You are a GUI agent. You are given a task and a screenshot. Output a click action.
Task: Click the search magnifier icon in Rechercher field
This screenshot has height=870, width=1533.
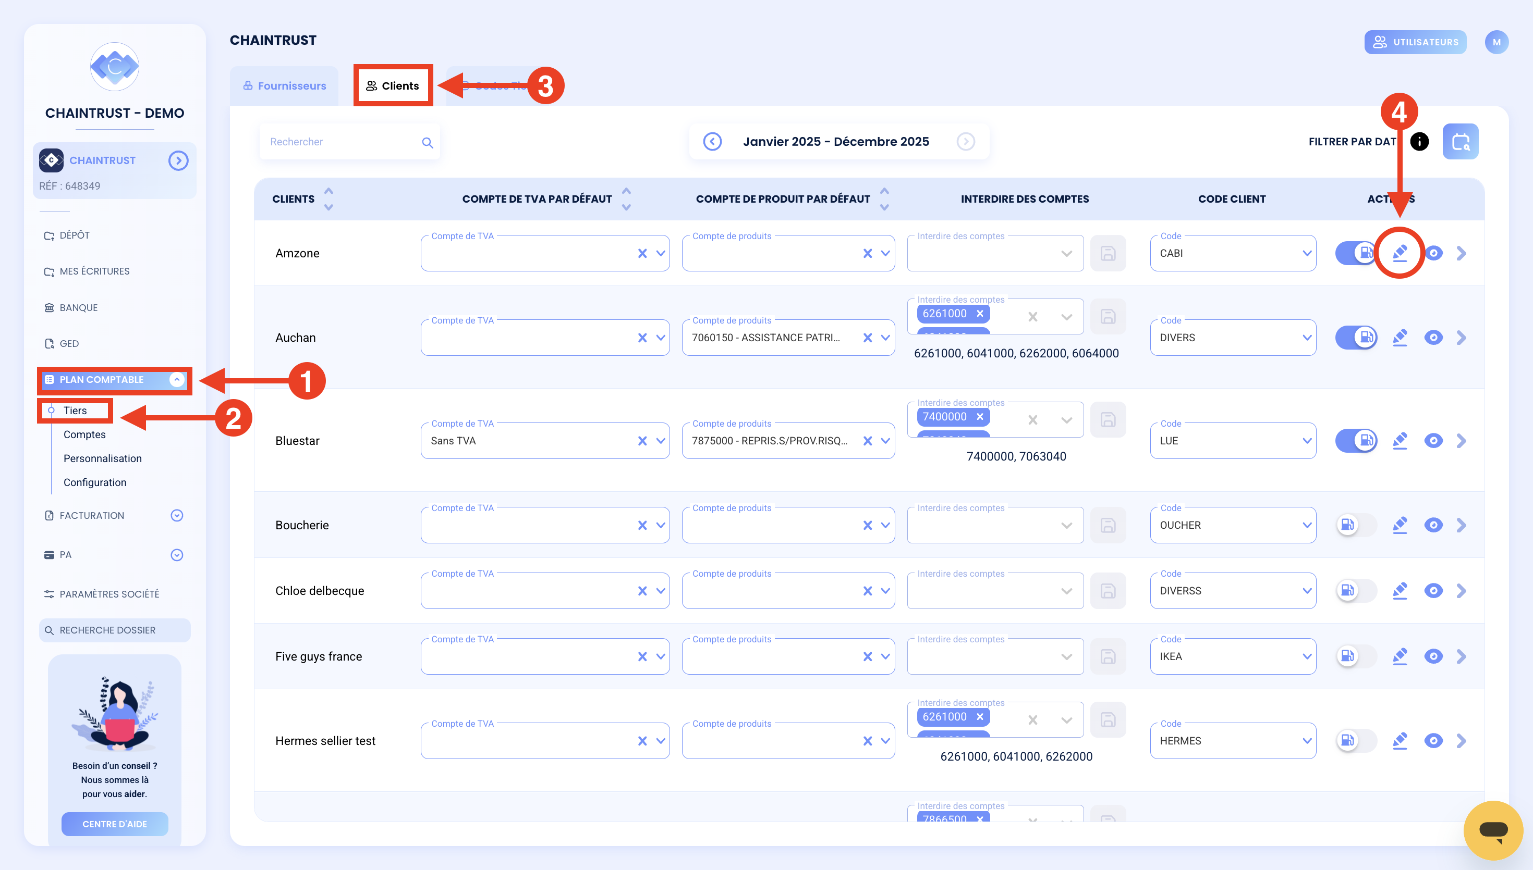(428, 142)
